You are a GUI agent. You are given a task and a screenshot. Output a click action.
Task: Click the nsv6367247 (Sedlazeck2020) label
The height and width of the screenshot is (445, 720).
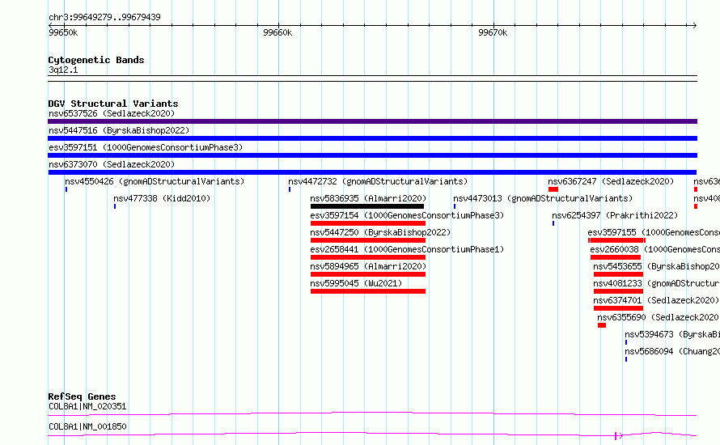(611, 181)
